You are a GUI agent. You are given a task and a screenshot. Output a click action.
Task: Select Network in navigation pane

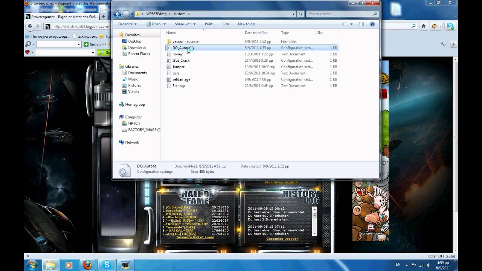click(x=132, y=142)
